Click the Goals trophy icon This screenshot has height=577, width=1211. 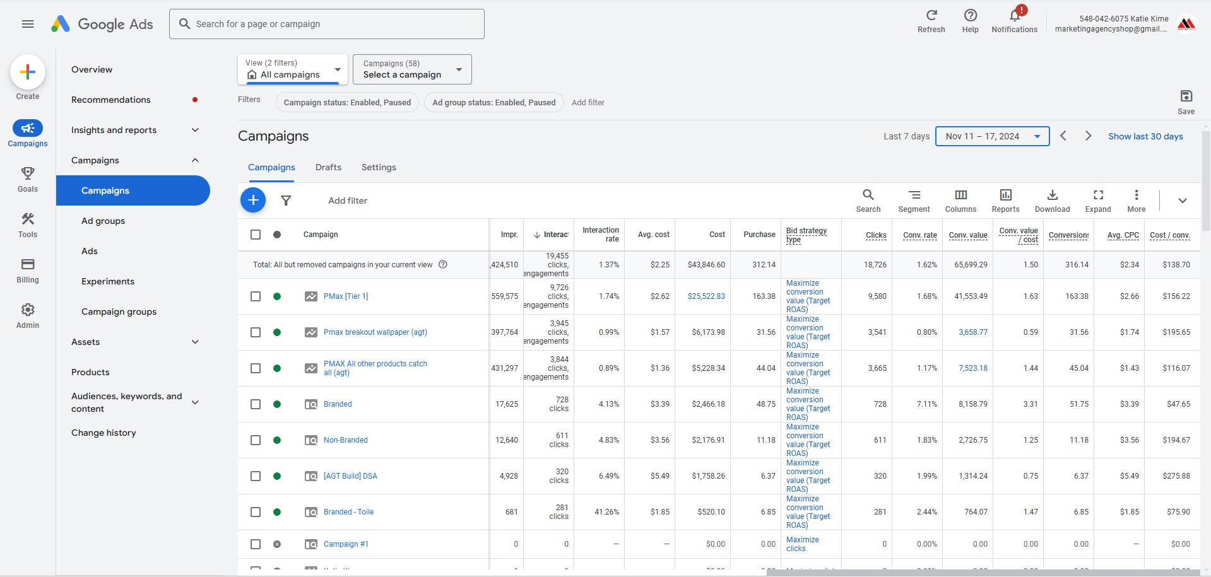pos(28,173)
